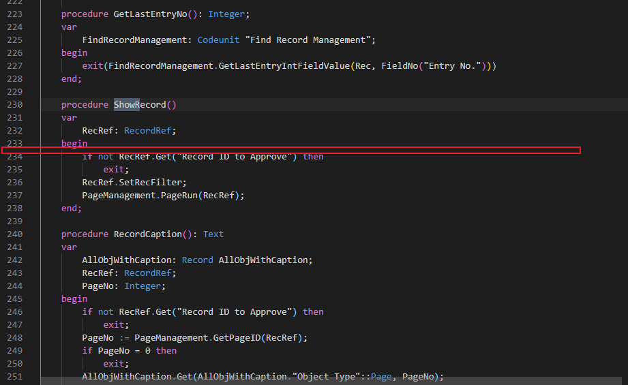Click the GetLastEntryNo procedure name
The width and height of the screenshot is (628, 385).
coord(150,14)
